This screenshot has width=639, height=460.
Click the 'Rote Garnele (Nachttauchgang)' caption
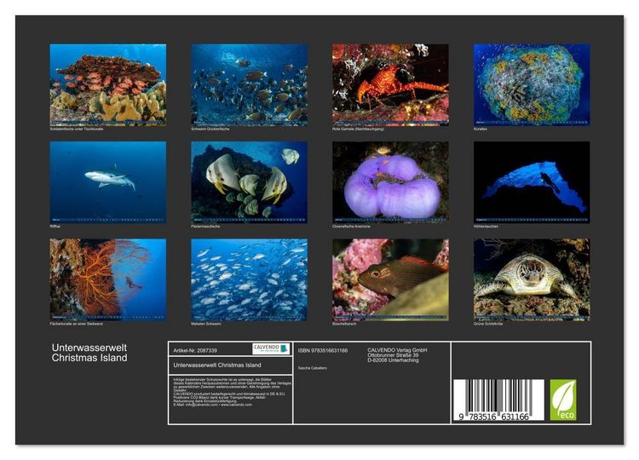(358, 129)
